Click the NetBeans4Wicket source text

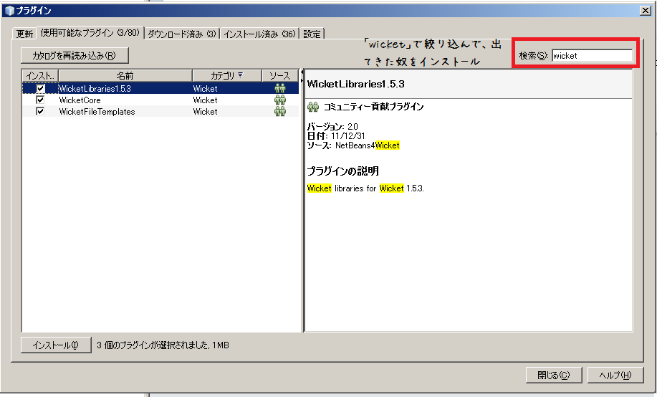coord(368,145)
